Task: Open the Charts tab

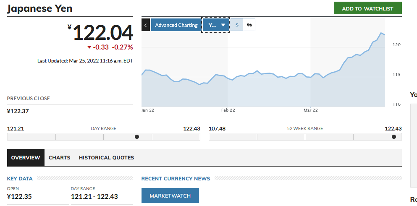Action: [x=59, y=158]
